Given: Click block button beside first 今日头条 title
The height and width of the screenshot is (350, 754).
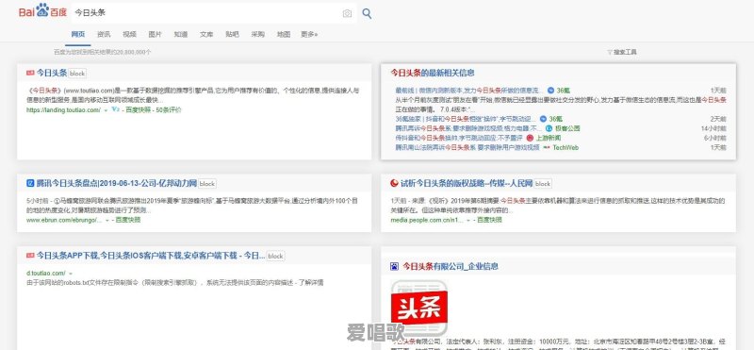Looking at the screenshot, I should pyautogui.click(x=77, y=74).
